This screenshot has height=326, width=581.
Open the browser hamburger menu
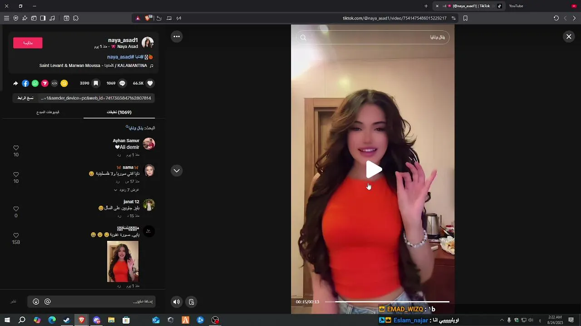[6, 18]
